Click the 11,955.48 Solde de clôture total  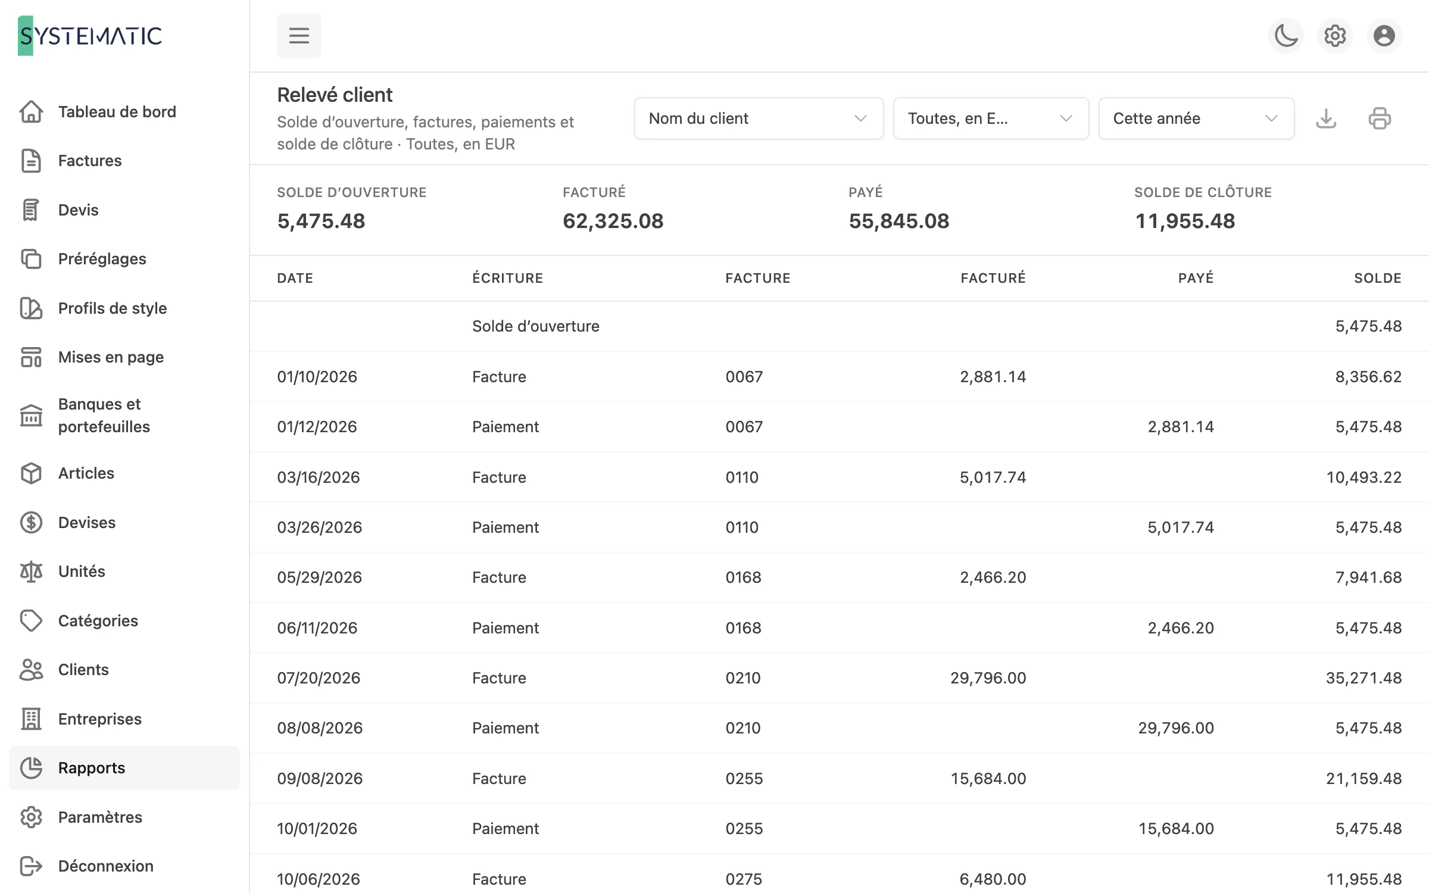click(1185, 221)
